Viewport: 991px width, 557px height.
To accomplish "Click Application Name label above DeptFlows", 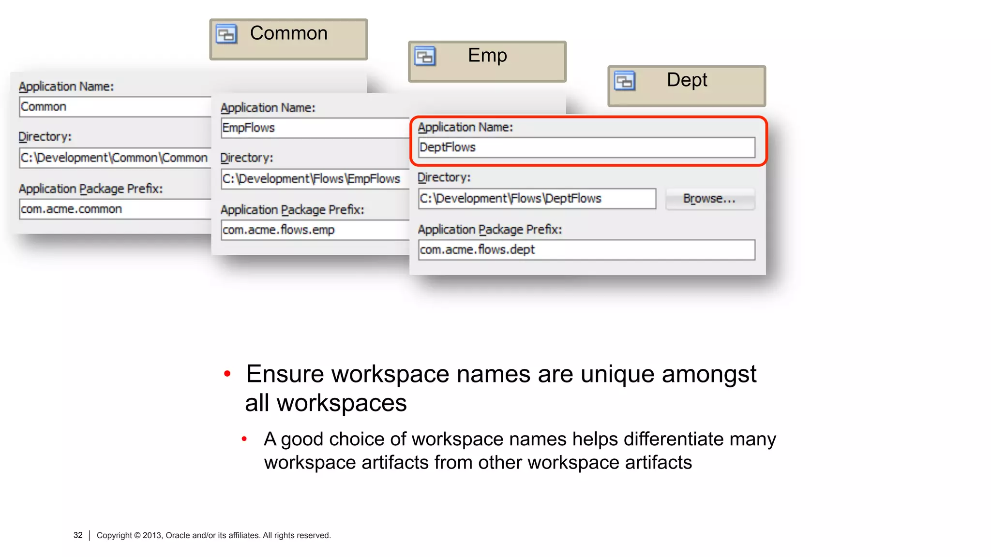I will point(465,127).
